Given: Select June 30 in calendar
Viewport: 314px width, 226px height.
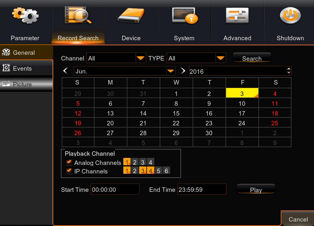Looking at the screenshot, I should [x=209, y=133].
